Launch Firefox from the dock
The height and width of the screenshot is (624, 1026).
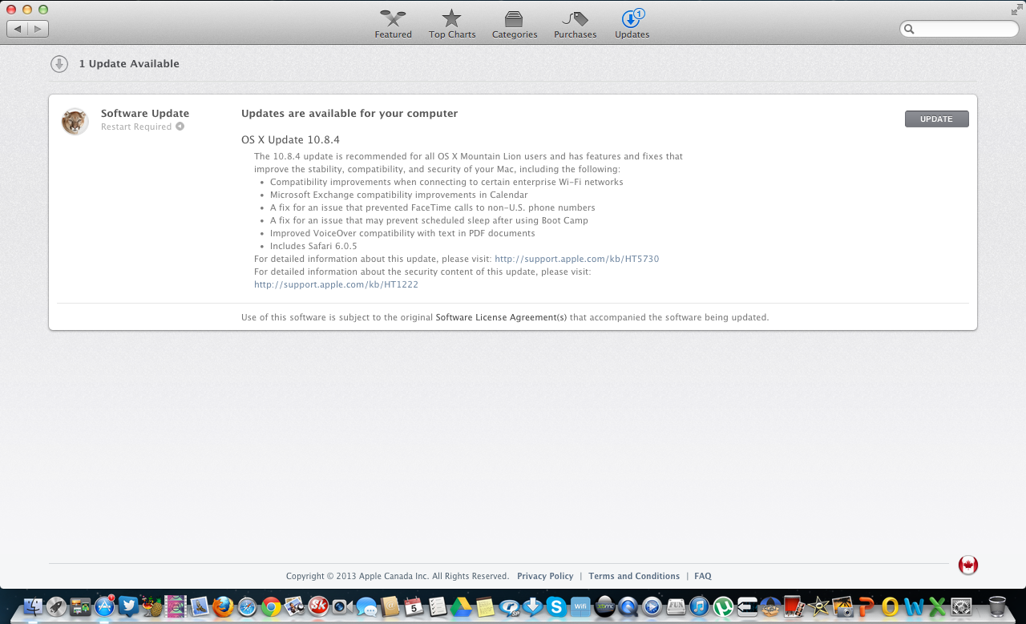coord(222,606)
